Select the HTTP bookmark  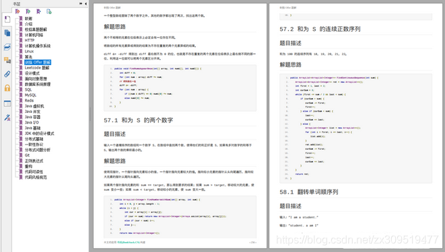[30, 40]
